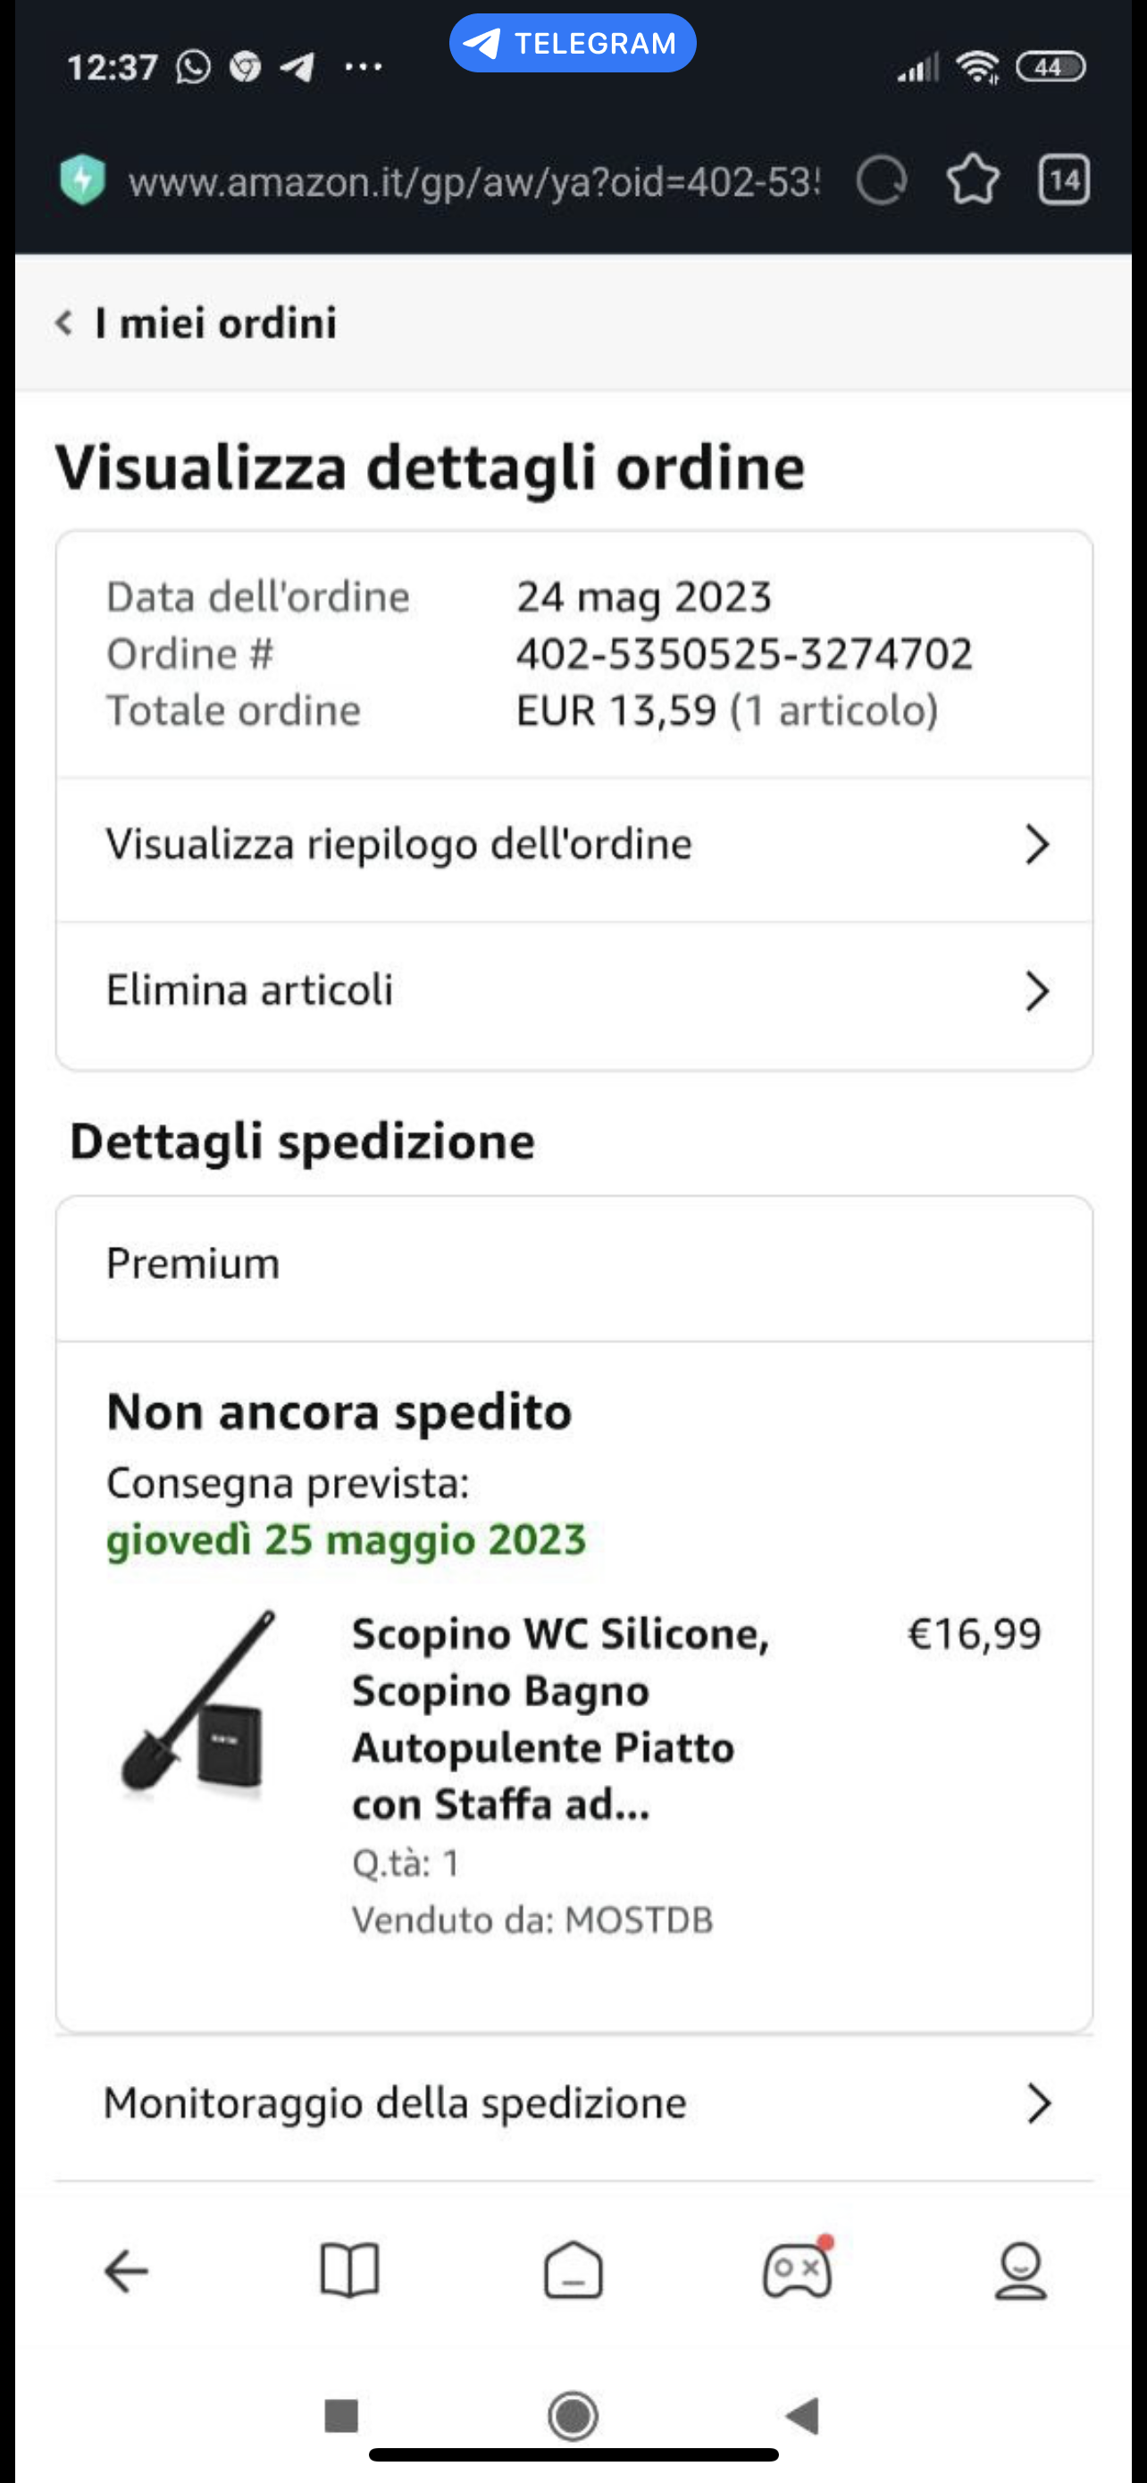Tap the Telegram pill at top
Image resolution: width=1147 pixels, height=2483 pixels.
click(x=572, y=44)
